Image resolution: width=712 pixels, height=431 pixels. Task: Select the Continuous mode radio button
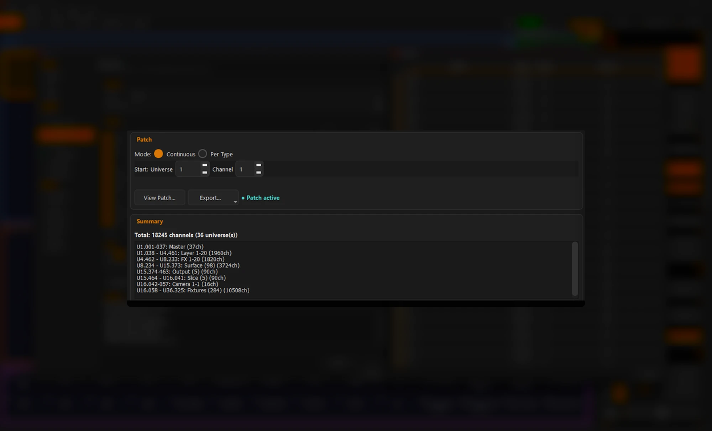pos(158,154)
